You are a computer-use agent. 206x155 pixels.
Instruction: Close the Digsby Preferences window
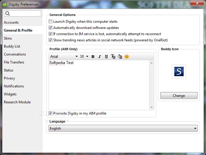coord(197,3)
